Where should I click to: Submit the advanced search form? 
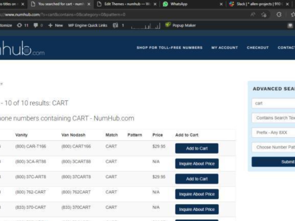(x=273, y=162)
